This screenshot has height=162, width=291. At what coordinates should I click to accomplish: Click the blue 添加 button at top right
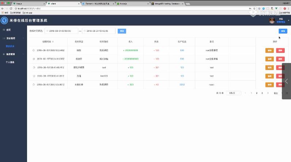click(x=283, y=31)
